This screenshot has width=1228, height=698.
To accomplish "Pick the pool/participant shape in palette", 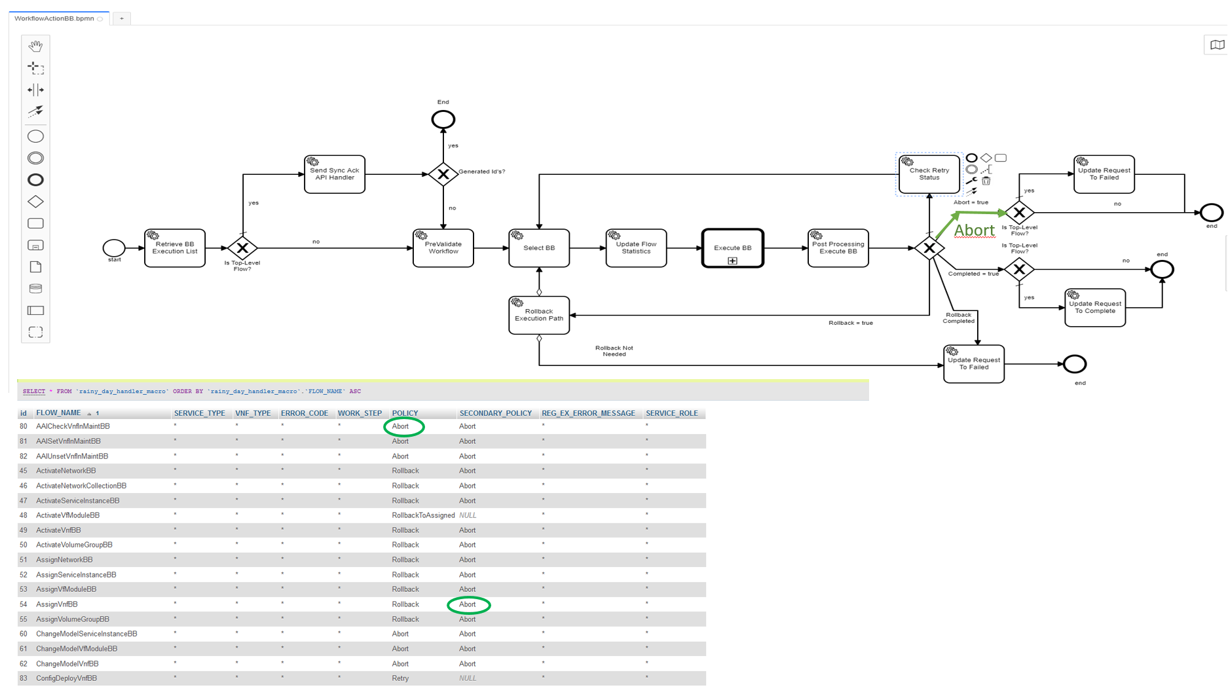I will point(35,310).
